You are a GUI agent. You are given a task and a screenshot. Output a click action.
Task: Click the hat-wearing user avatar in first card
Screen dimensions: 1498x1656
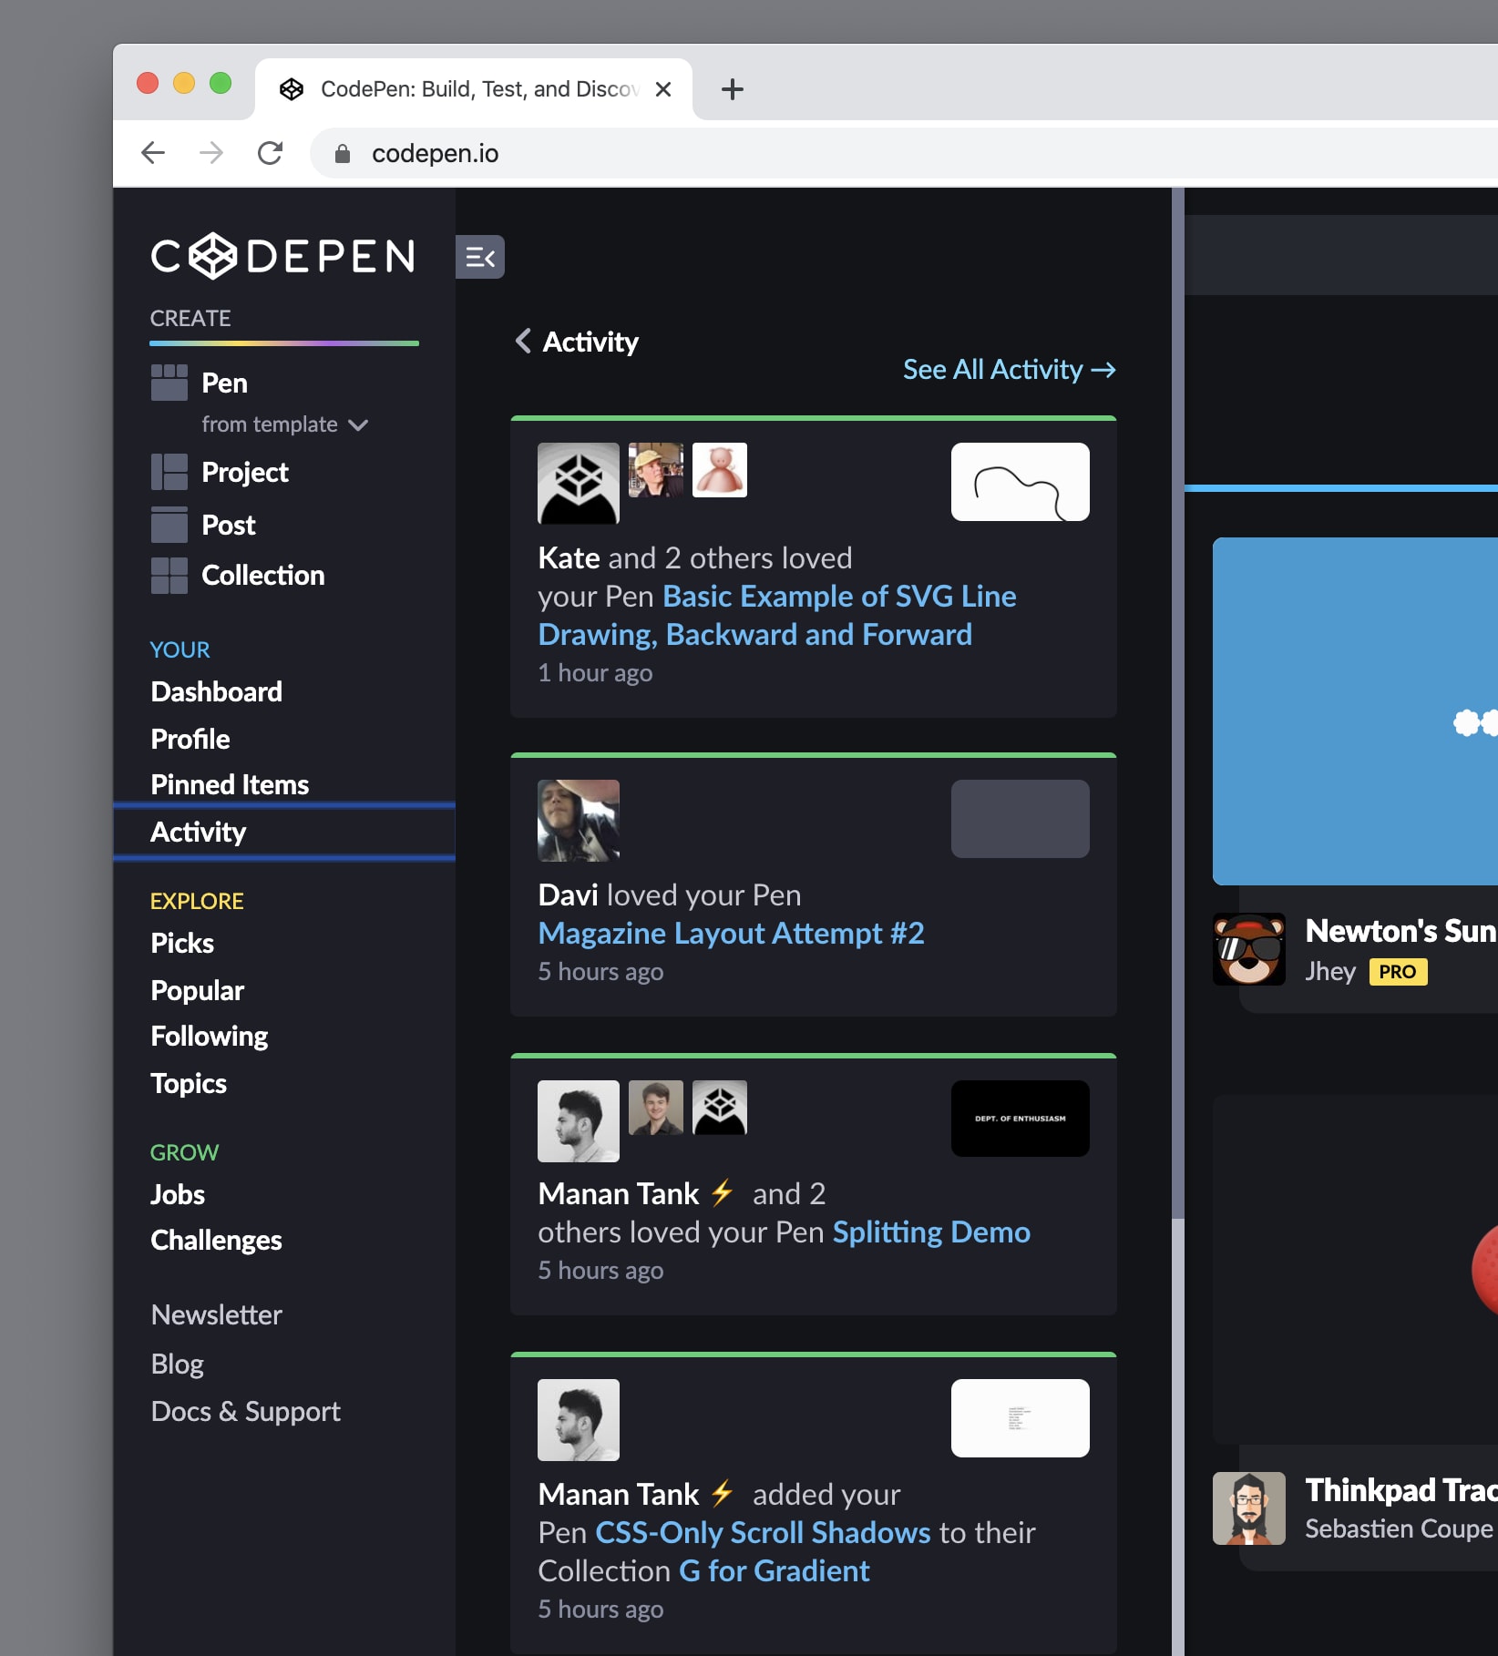pos(656,470)
